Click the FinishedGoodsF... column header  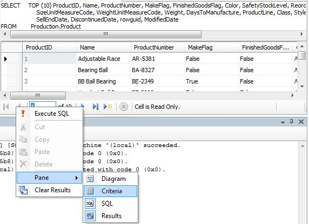tap(265, 47)
